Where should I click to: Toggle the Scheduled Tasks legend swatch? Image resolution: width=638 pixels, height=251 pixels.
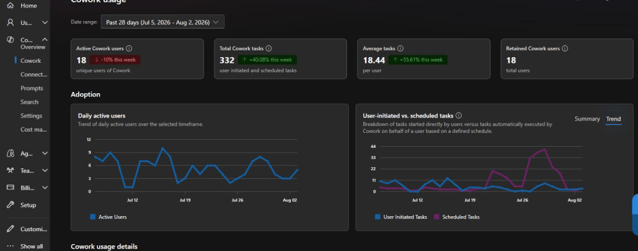tap(437, 217)
